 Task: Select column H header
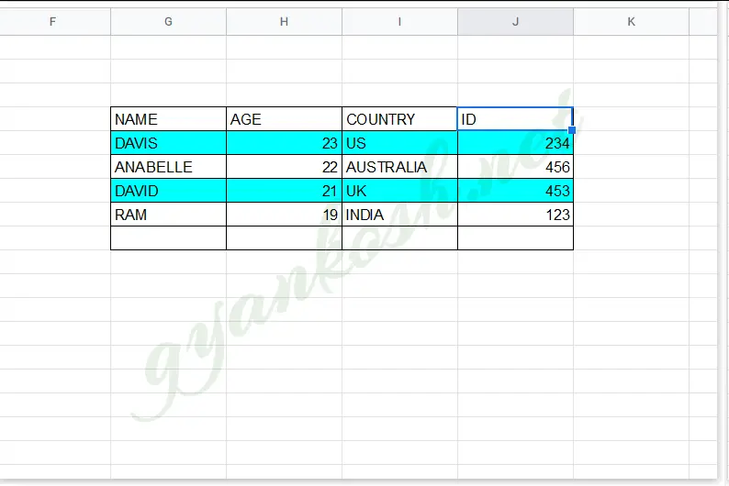click(284, 21)
